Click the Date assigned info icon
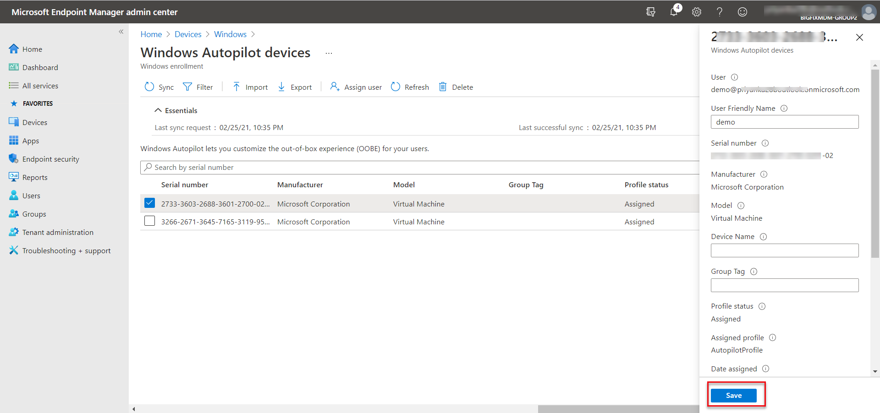This screenshot has height=413, width=880. [x=765, y=369]
